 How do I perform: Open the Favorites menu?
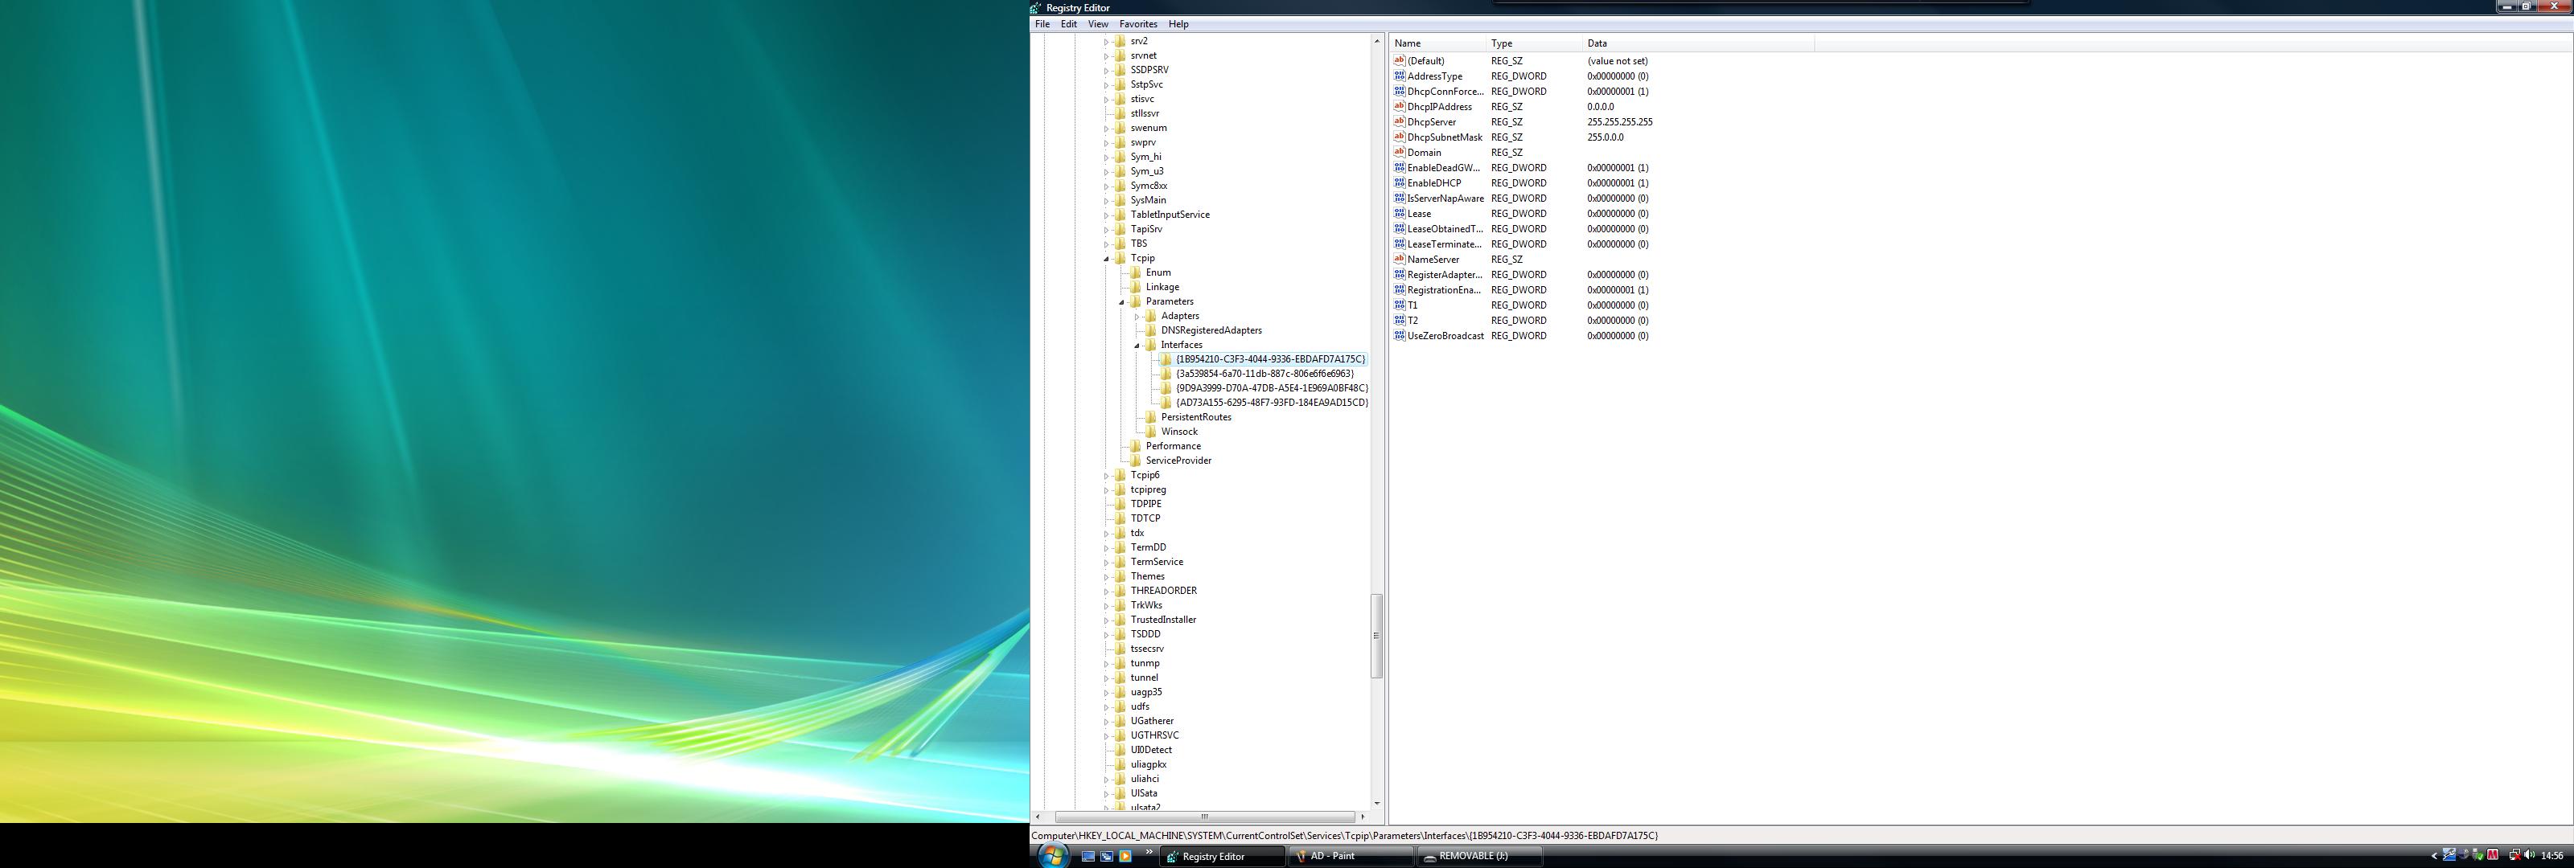coord(1138,24)
